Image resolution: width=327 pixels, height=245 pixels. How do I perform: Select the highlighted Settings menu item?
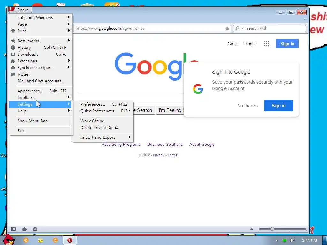click(40, 104)
